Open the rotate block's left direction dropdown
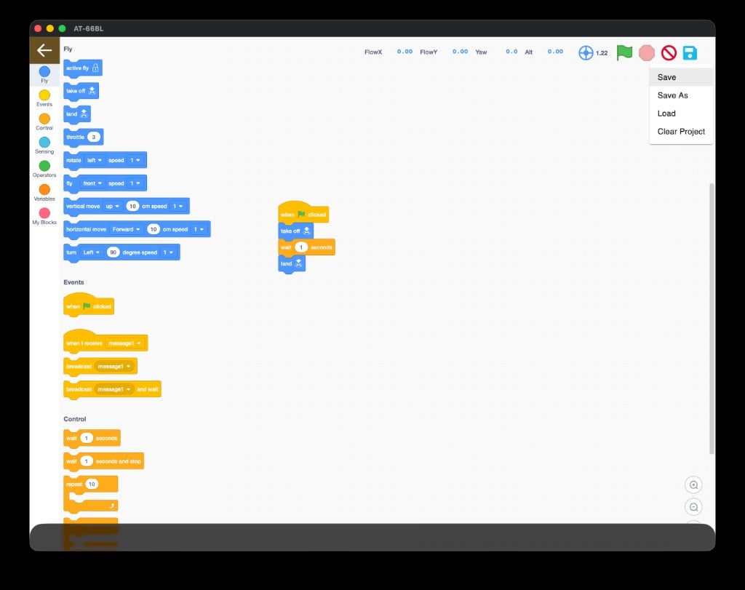Image resolution: width=745 pixels, height=590 pixels. click(94, 160)
